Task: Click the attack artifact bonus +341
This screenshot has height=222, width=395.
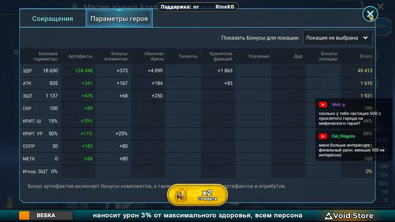Action: click(87, 83)
